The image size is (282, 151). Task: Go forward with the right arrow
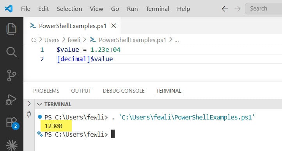(238, 9)
